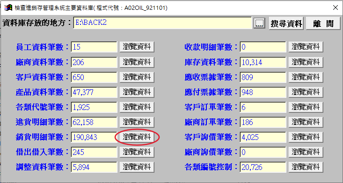Click 搜尋資料 search button
Screen dimensions: 343x183
point(286,23)
